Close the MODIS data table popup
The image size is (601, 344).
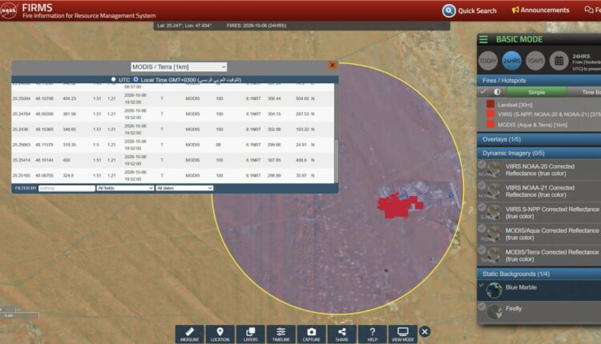(x=333, y=65)
